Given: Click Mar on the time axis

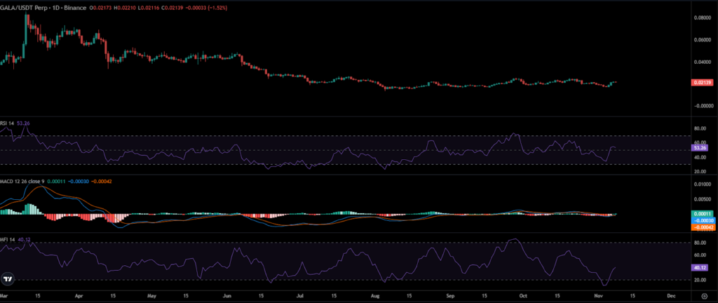Looking at the screenshot, I should coord(4,296).
